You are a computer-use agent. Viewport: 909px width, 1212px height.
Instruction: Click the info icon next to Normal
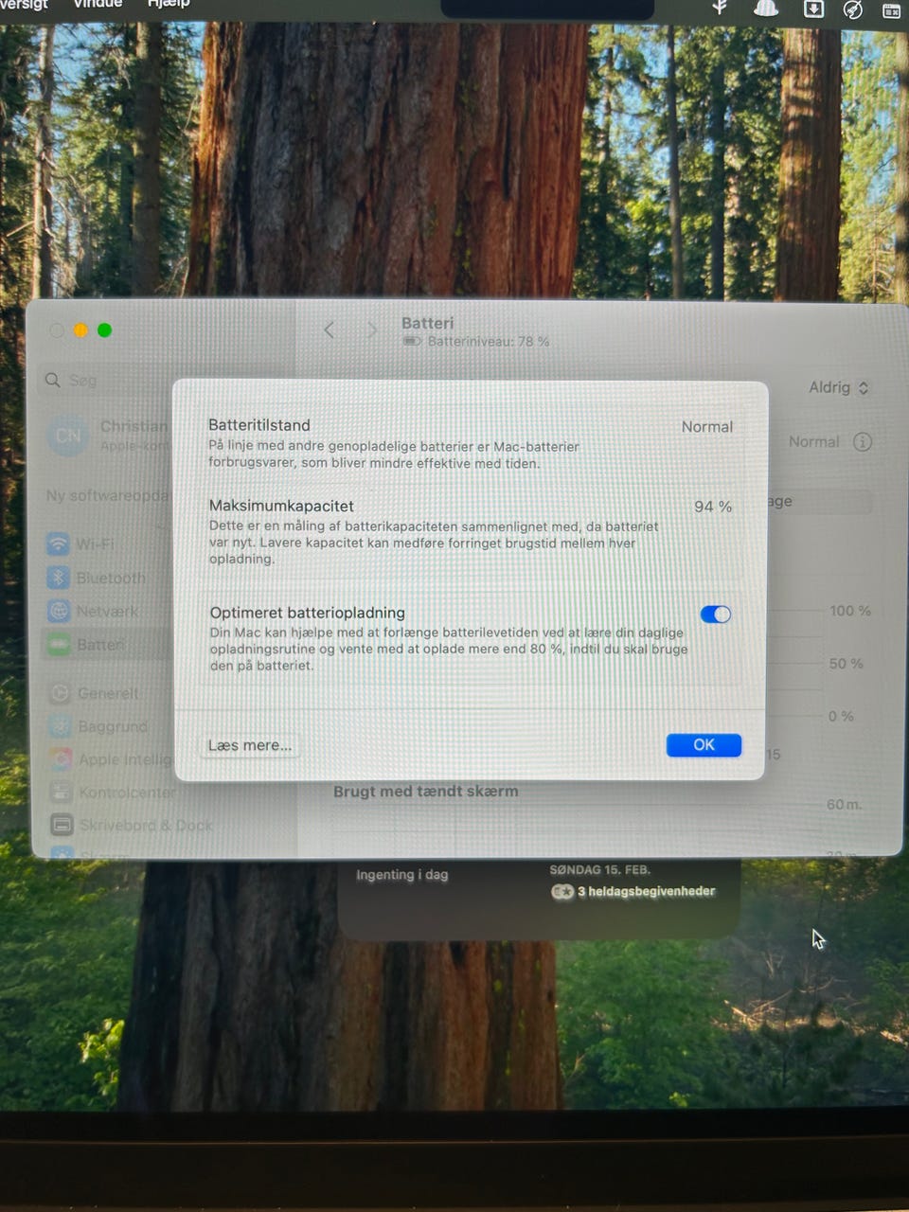862,441
